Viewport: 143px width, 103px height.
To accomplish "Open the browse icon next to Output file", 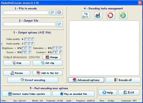I will 59,24.
